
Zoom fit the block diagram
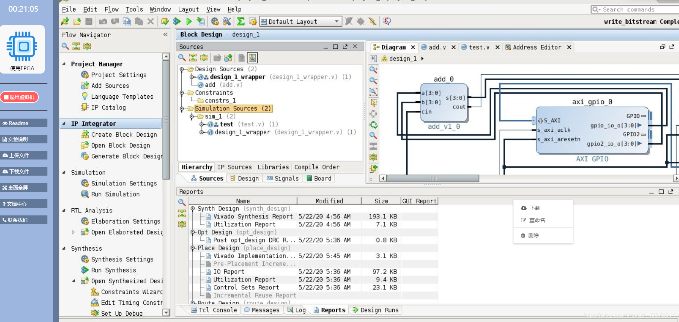click(x=373, y=91)
